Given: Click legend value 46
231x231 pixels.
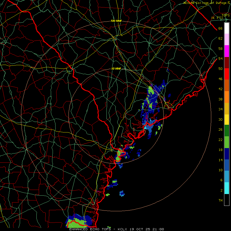Looking at the screenshot, I should 220,79.
